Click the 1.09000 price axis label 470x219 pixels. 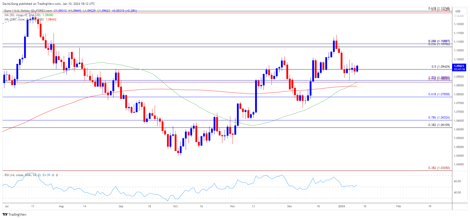(x=459, y=77)
